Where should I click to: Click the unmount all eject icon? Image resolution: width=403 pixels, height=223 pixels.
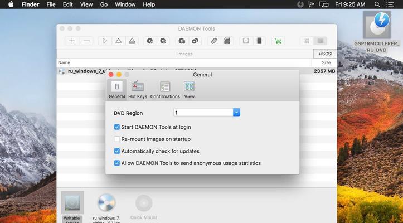click(x=132, y=41)
